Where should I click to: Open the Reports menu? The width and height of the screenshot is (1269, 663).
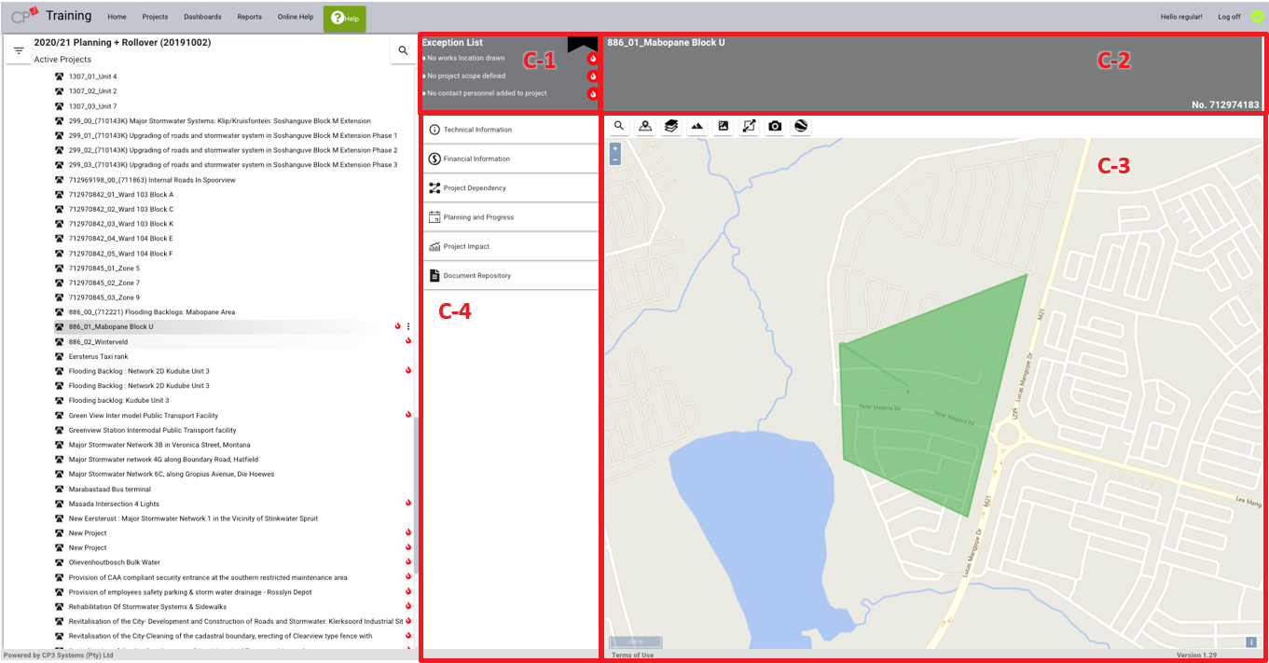point(249,17)
